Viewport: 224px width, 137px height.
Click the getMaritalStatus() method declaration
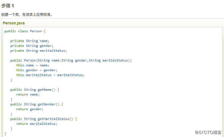point(44,119)
